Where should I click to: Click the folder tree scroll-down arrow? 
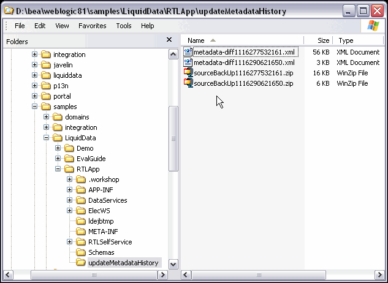173,264
